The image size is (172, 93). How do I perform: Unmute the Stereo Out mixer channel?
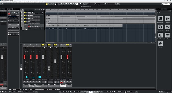[x=68, y=45]
